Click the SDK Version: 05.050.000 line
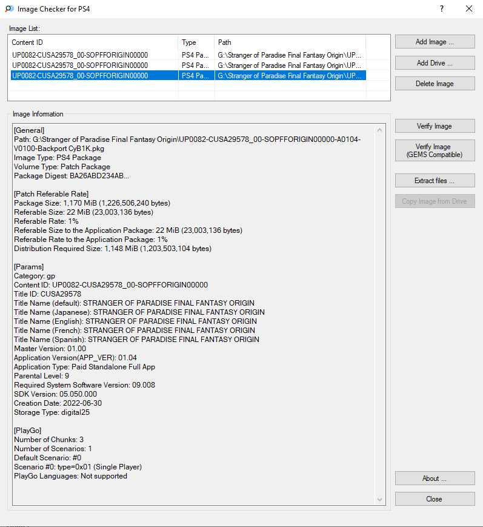The width and height of the screenshot is (483, 527). (55, 394)
